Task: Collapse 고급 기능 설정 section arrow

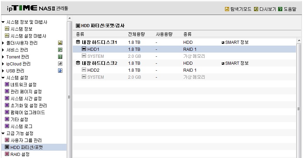Action: pyautogui.click(x=3, y=134)
